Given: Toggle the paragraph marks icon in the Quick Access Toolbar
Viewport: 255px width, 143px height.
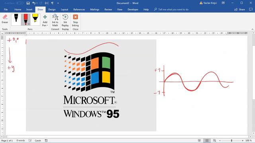Looking at the screenshot, I should (52, 3).
